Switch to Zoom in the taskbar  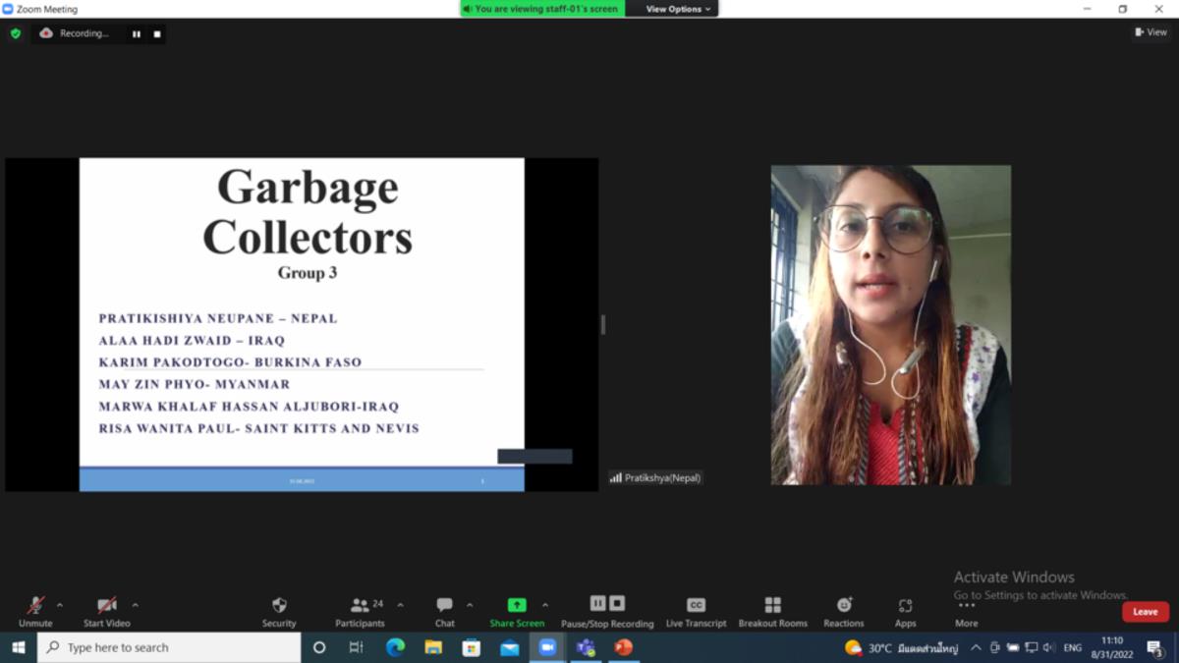click(547, 647)
